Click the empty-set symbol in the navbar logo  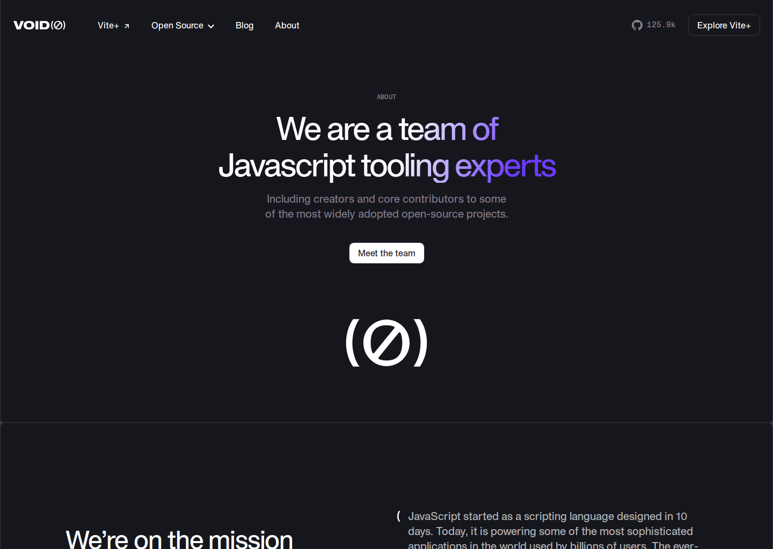[58, 25]
